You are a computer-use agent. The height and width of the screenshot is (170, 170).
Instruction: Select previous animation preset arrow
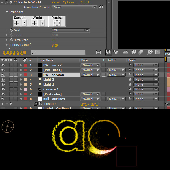100,7
